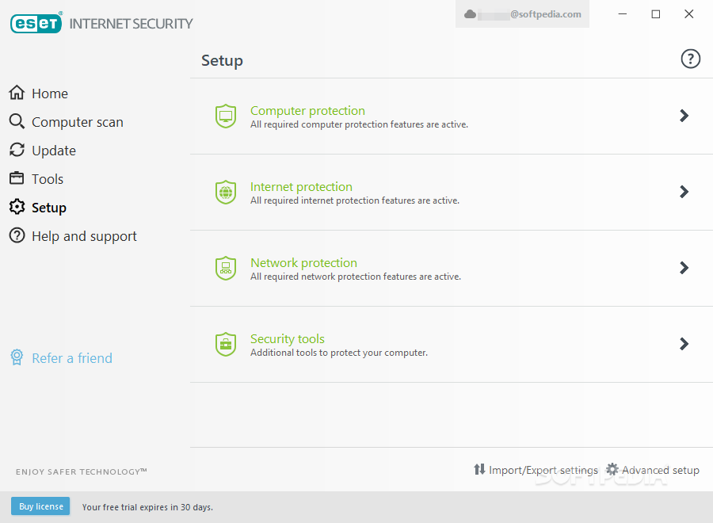This screenshot has width=713, height=523.
Task: Expand Internet protection with its chevron
Action: (684, 192)
